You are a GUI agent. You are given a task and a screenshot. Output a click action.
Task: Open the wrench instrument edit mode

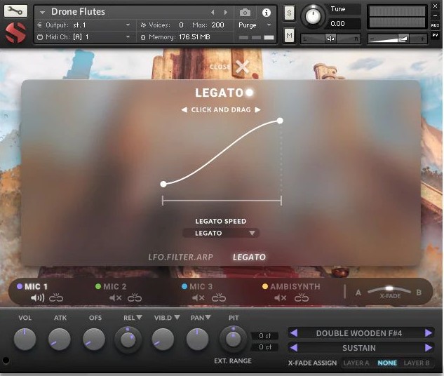(x=15, y=11)
